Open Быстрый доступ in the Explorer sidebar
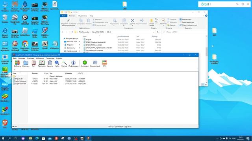This screenshot has width=252, height=141. coord(70,38)
